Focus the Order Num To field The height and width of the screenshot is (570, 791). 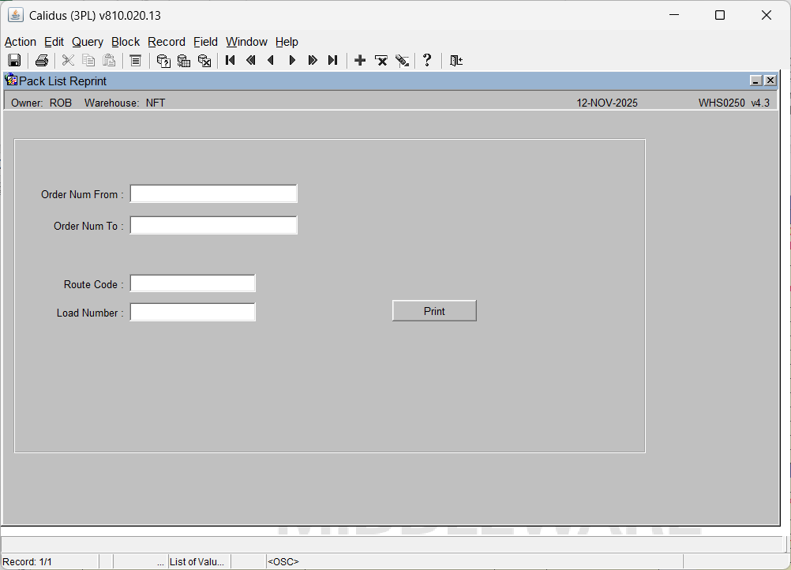(213, 226)
